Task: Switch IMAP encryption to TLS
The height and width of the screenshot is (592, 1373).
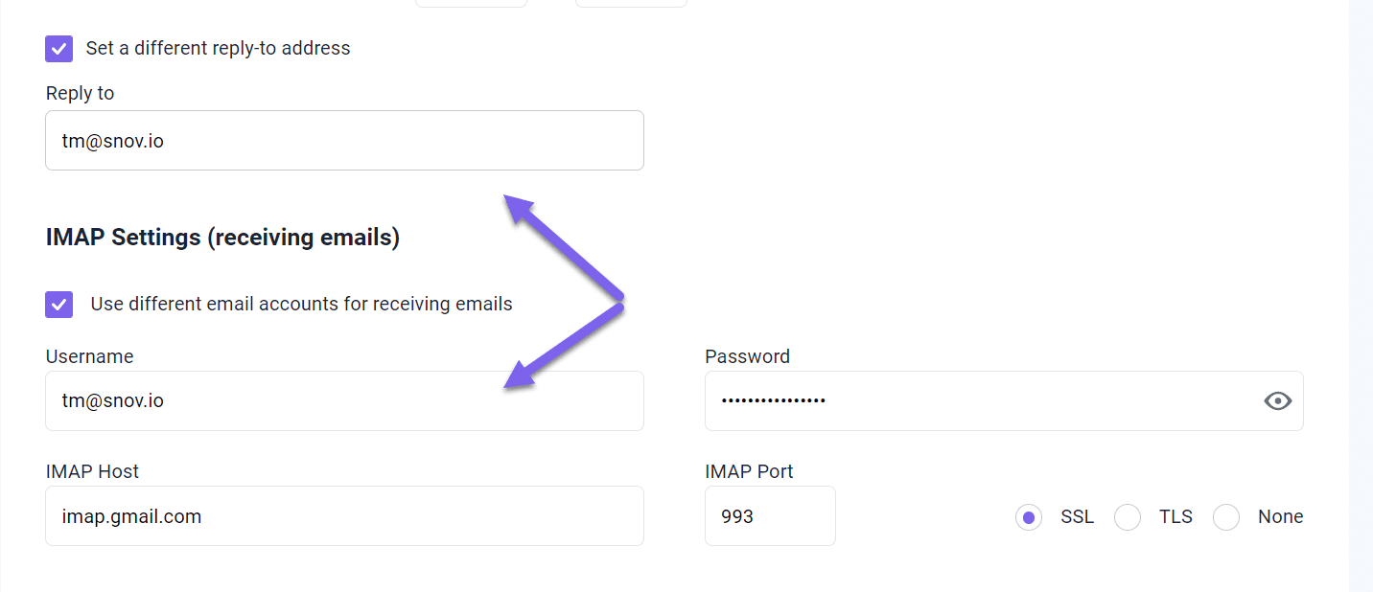Action: (x=1128, y=516)
